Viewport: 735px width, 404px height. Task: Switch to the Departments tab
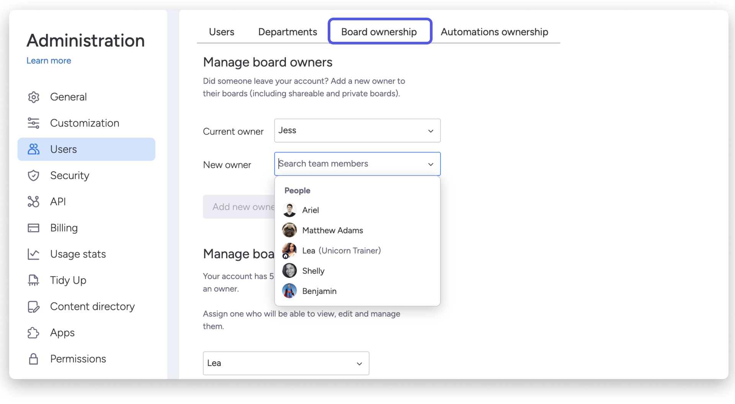tap(287, 32)
